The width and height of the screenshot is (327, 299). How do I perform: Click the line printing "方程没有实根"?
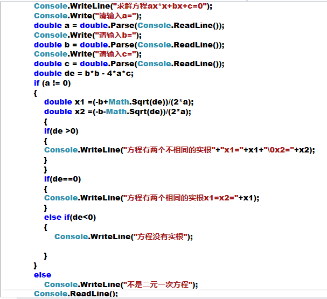[x=124, y=237]
